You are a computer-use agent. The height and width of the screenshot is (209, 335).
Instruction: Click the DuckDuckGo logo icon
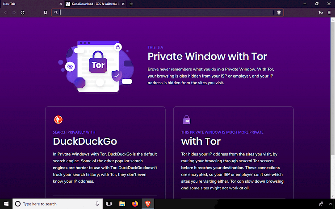point(58,119)
